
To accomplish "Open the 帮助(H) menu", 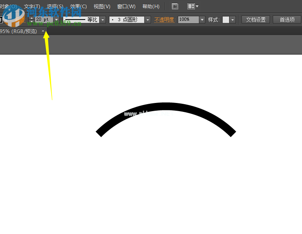I will 151,7.
